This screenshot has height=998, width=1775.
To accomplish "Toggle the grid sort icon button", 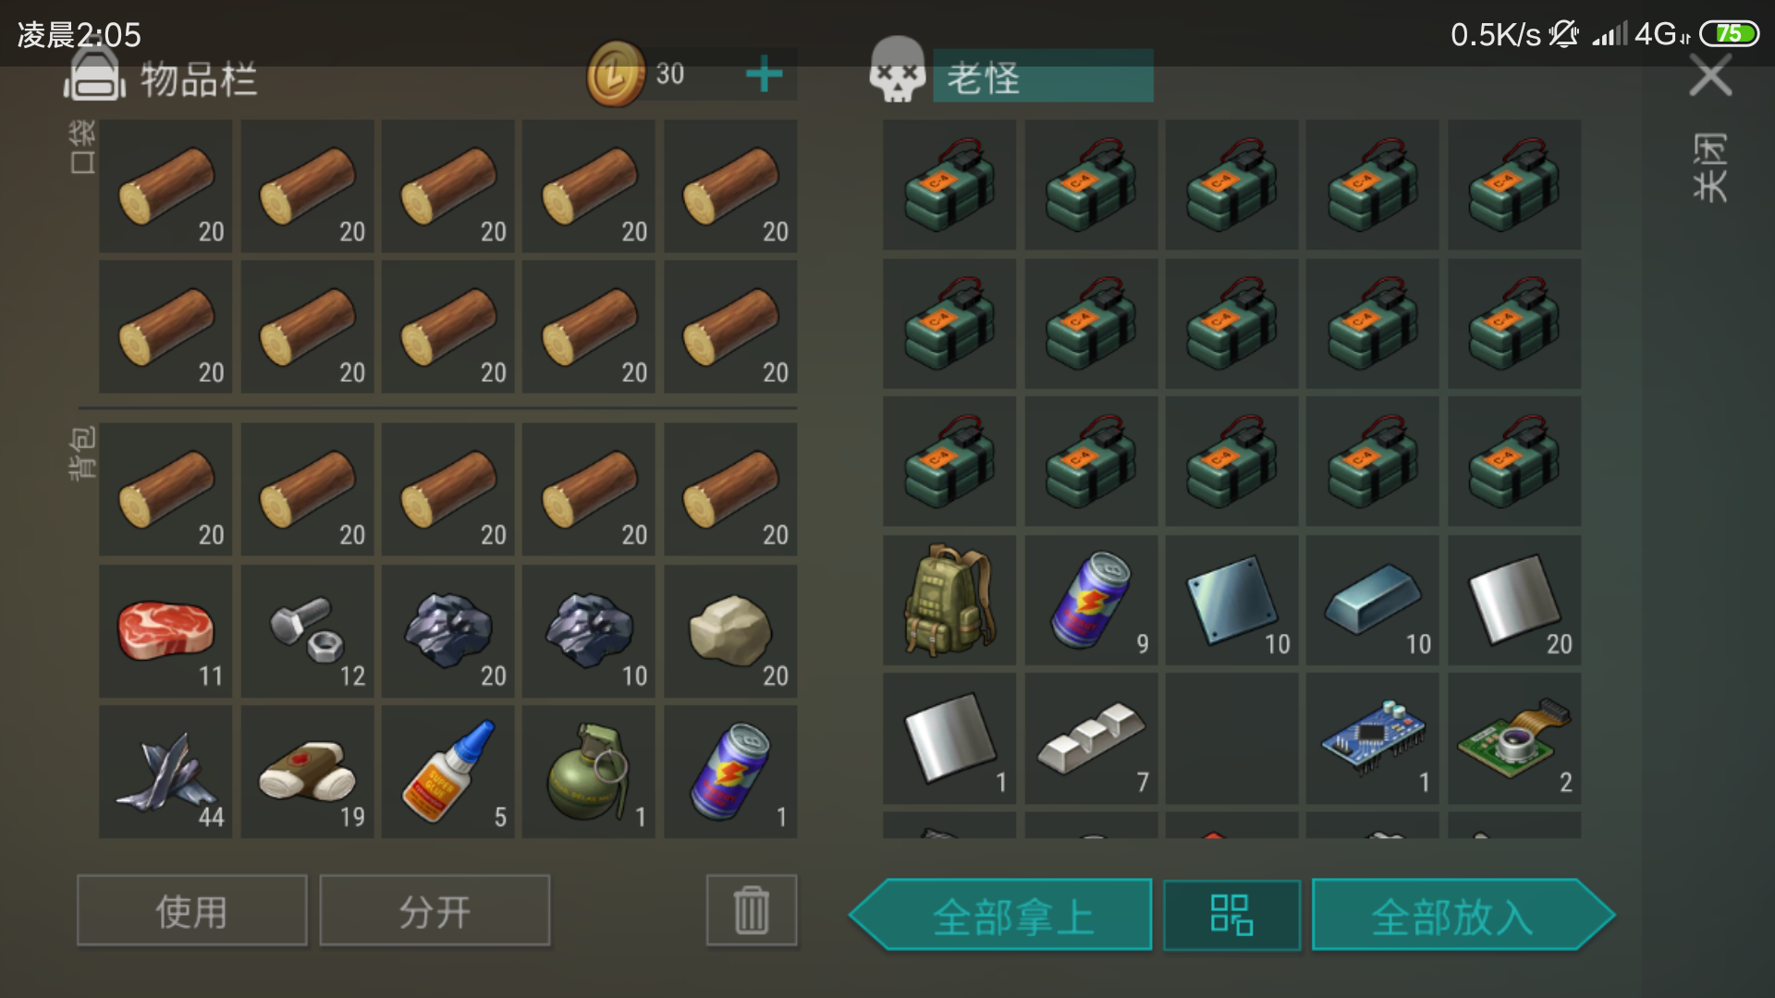I will pos(1231,915).
